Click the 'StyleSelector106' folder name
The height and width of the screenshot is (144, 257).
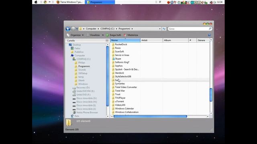[123, 76]
